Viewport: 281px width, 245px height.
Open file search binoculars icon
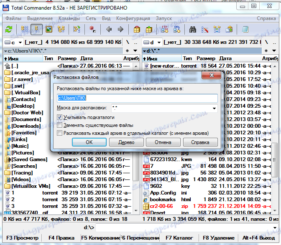coord(193,29)
